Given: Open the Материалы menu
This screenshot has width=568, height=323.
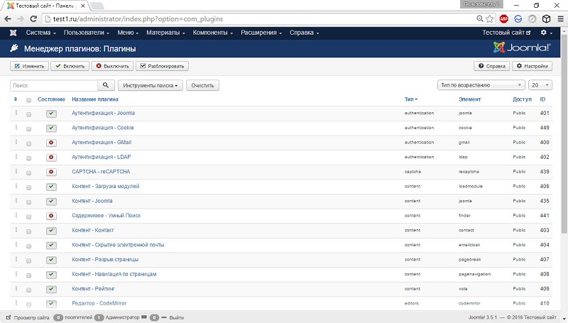Looking at the screenshot, I should coord(165,33).
